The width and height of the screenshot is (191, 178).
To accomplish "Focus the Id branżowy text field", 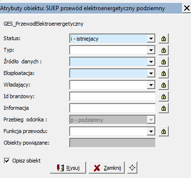I will click(113, 97).
